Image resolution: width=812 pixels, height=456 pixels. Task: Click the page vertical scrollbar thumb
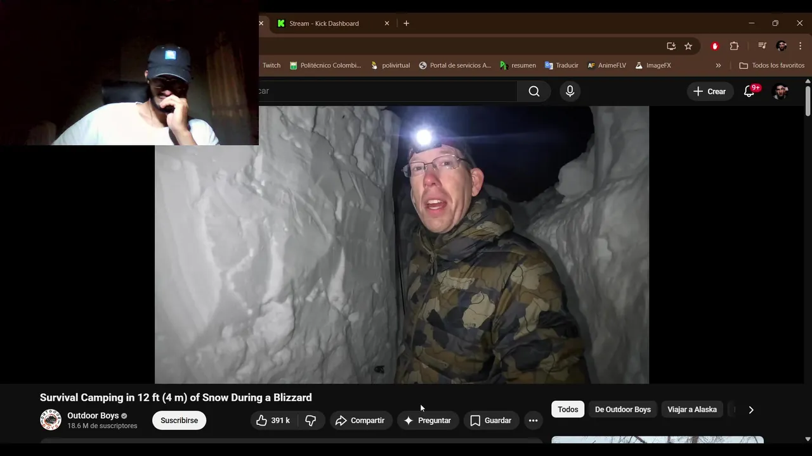tap(808, 101)
